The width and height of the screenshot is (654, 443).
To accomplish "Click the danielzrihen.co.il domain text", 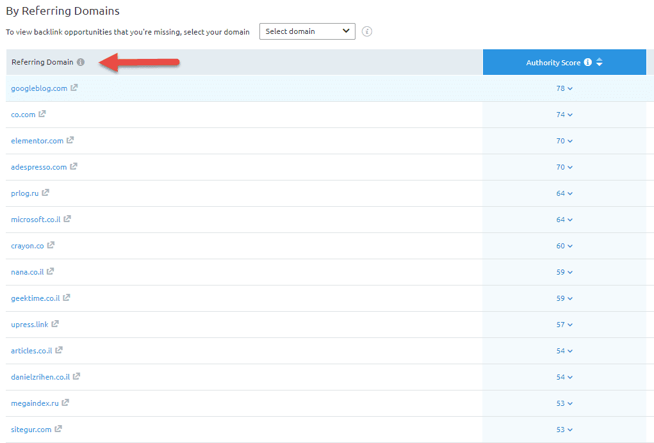I will pyautogui.click(x=40, y=377).
